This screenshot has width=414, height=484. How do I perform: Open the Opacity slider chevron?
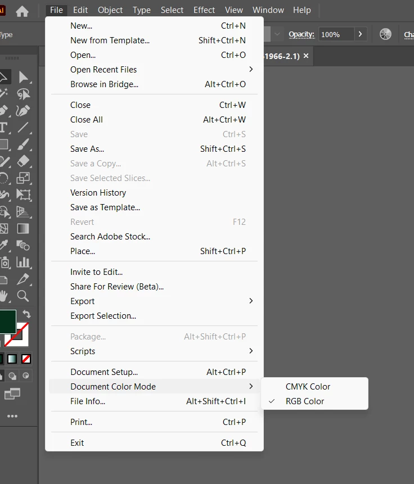360,34
